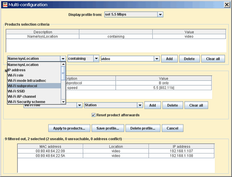The height and width of the screenshot is (177, 232).
Task: Toggle Reset product afterwards checkbox
Action: tap(94, 115)
